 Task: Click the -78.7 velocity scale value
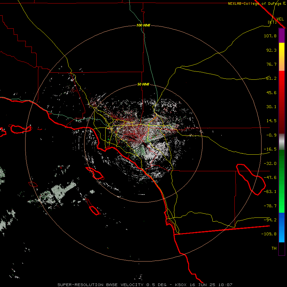tap(270, 206)
